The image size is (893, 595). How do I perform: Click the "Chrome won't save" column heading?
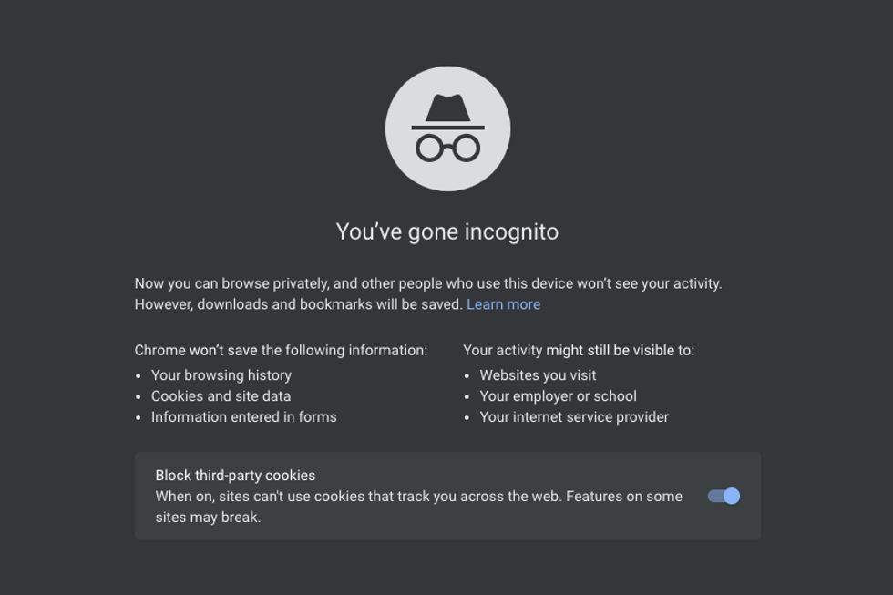tap(281, 351)
